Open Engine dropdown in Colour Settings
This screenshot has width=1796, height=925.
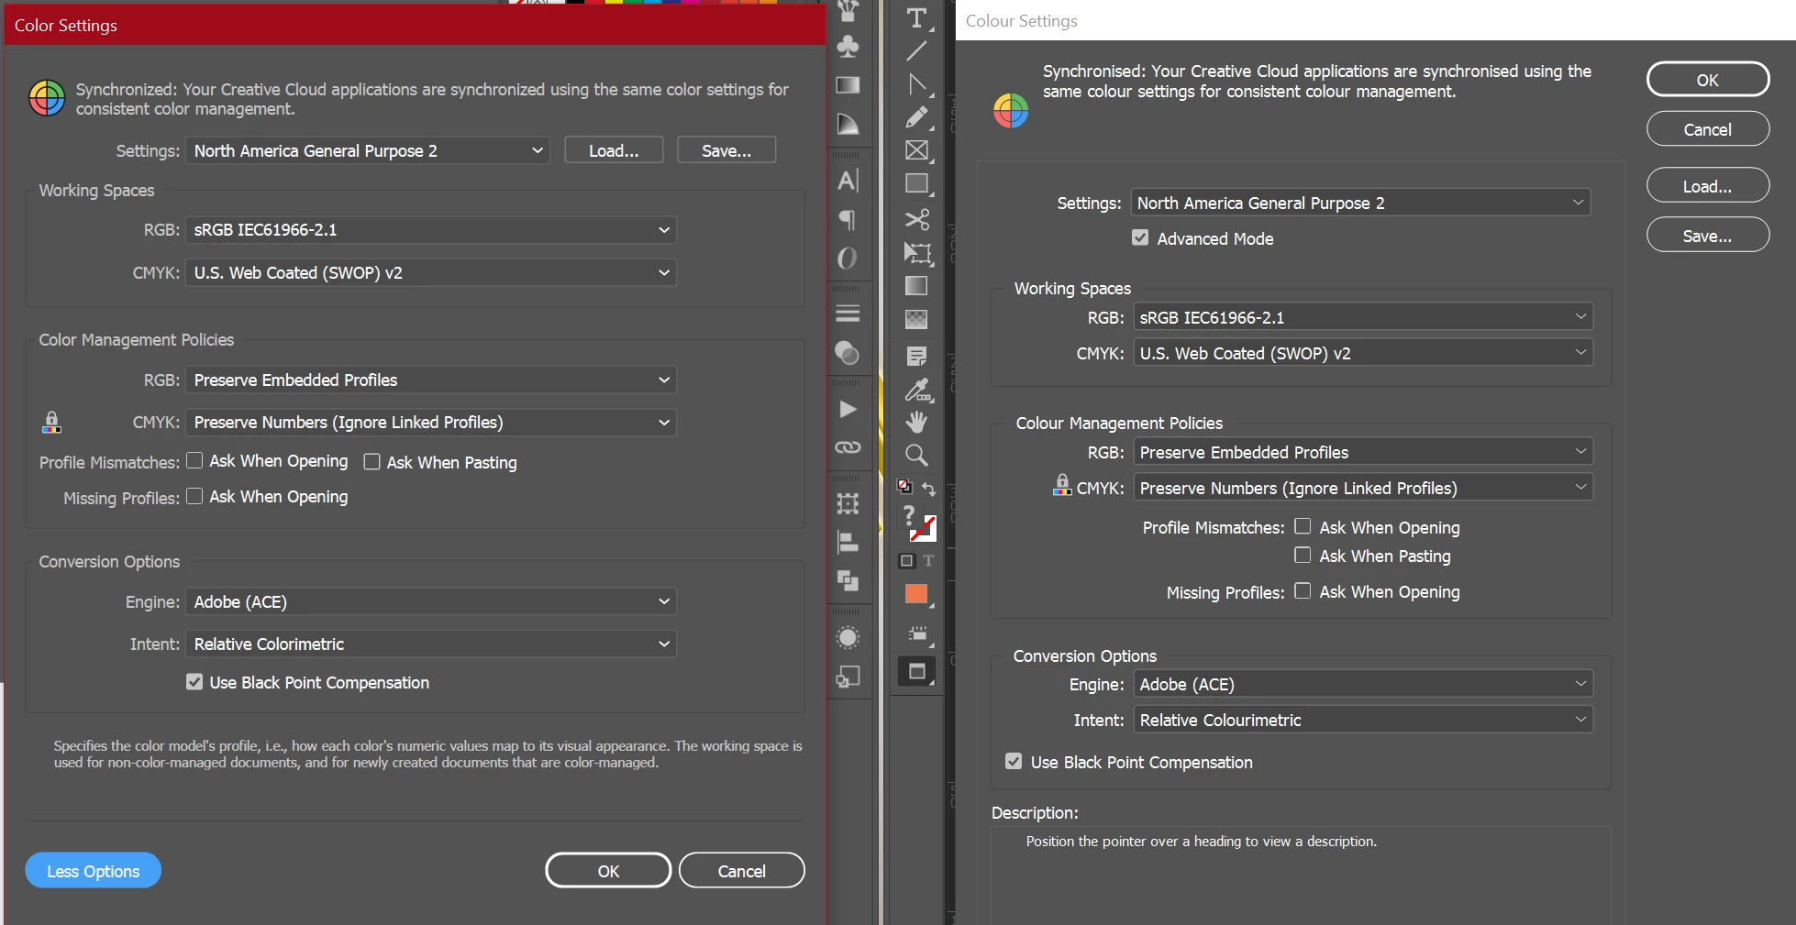(x=1363, y=684)
